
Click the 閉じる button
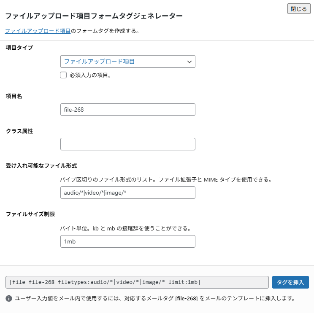point(298,9)
